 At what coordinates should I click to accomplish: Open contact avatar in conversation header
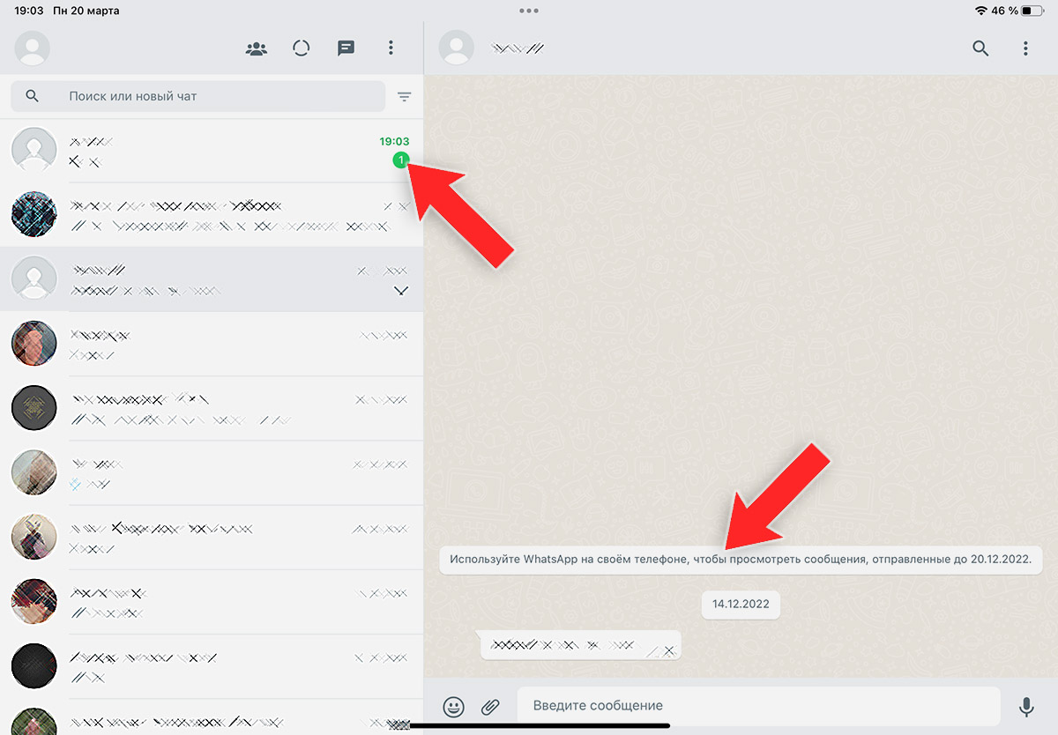[457, 48]
